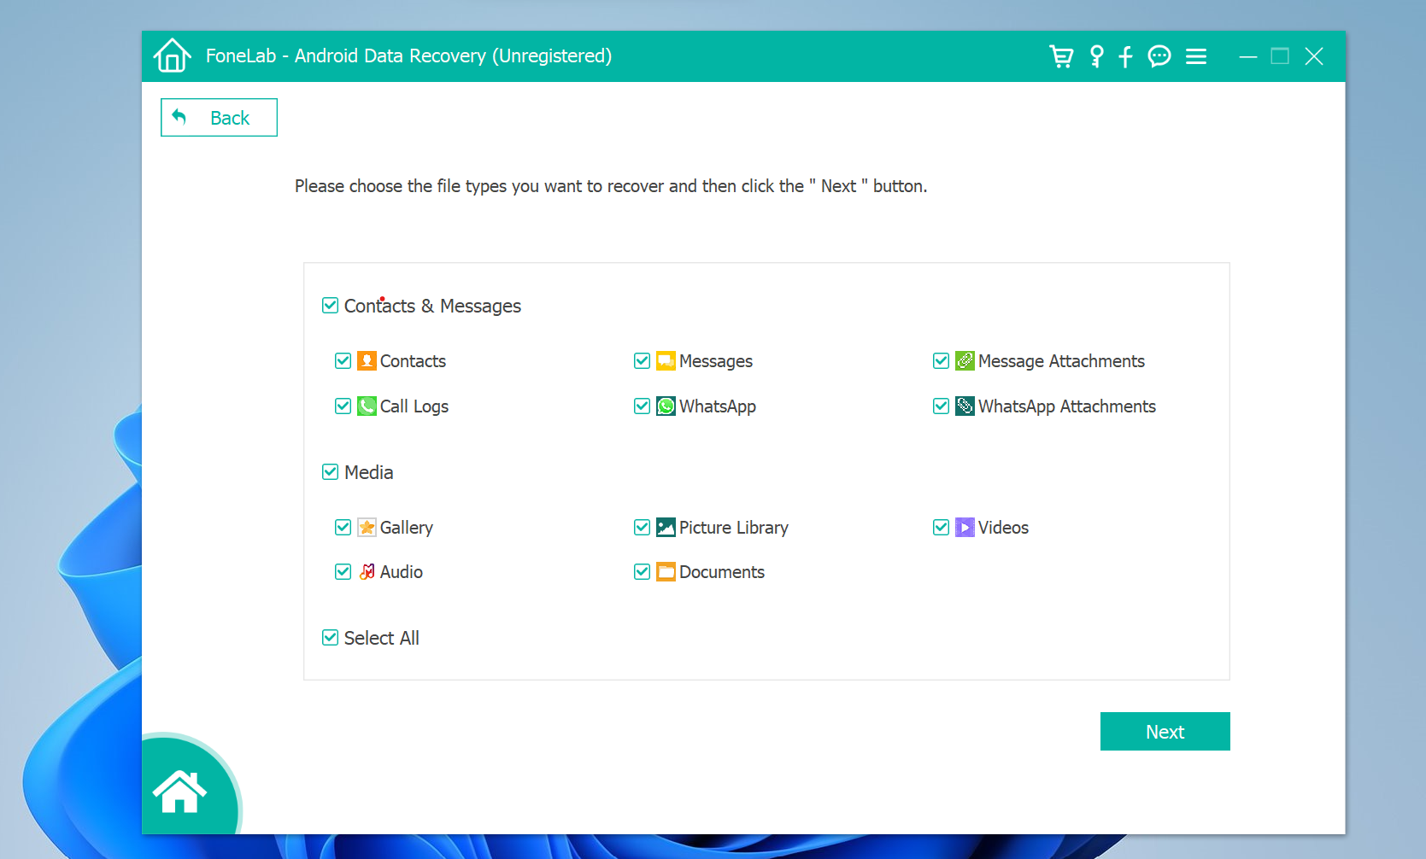The width and height of the screenshot is (1426, 859).
Task: Toggle the Message Attachments checkbox
Action: [941, 360]
